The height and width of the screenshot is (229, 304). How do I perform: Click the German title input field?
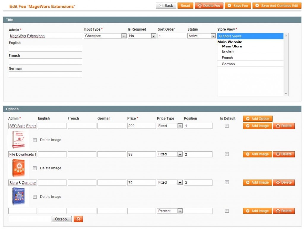[45, 74]
